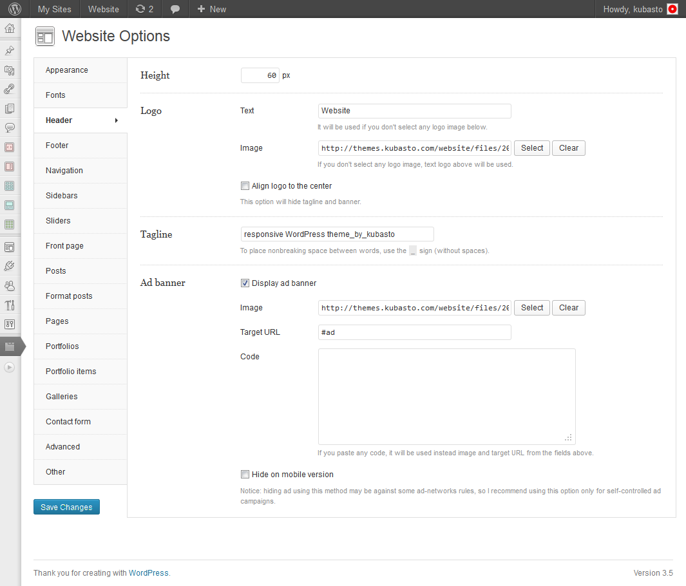Click Select button for logo image
686x586 pixels.
pos(531,148)
